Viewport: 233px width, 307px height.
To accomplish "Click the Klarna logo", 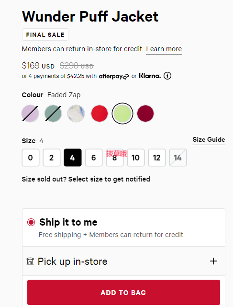I will click(150, 76).
